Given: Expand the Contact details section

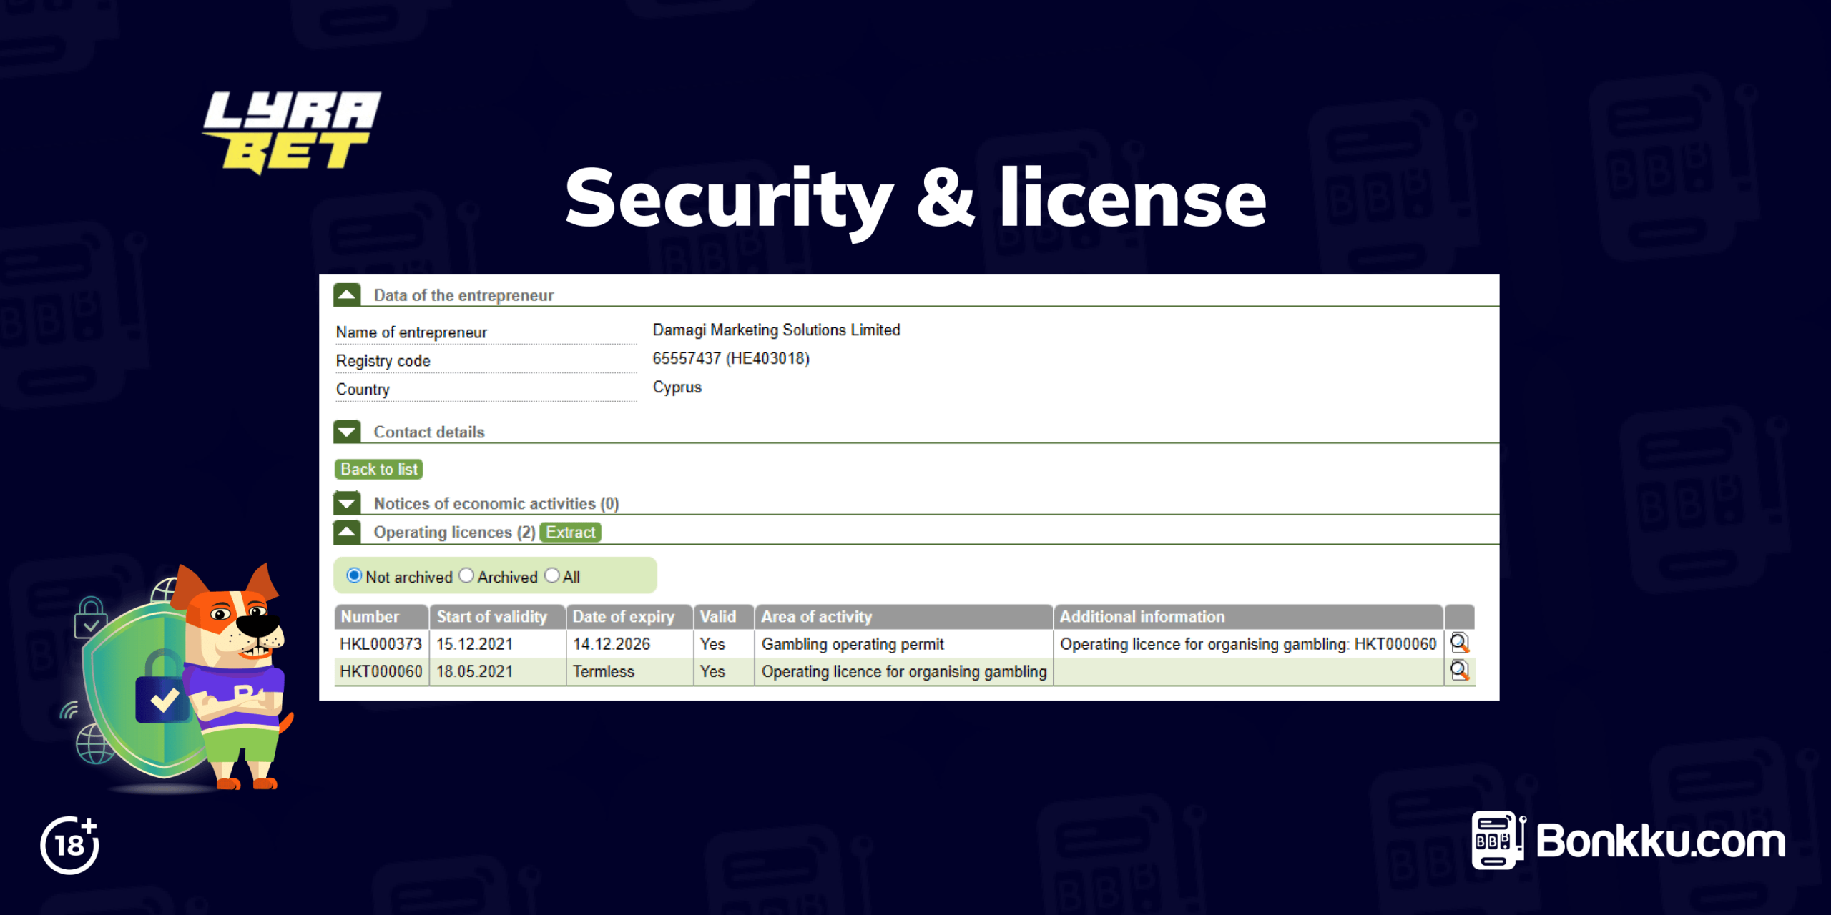Looking at the screenshot, I should pos(347,432).
